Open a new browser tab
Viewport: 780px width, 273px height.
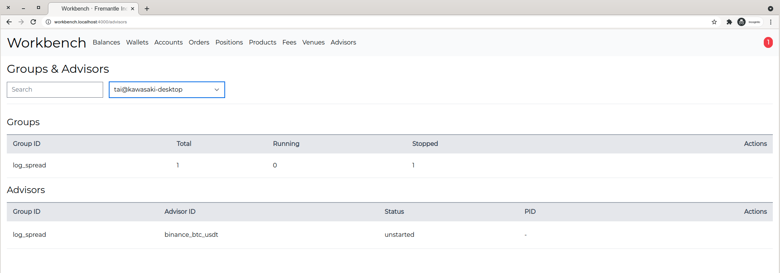tap(147, 9)
